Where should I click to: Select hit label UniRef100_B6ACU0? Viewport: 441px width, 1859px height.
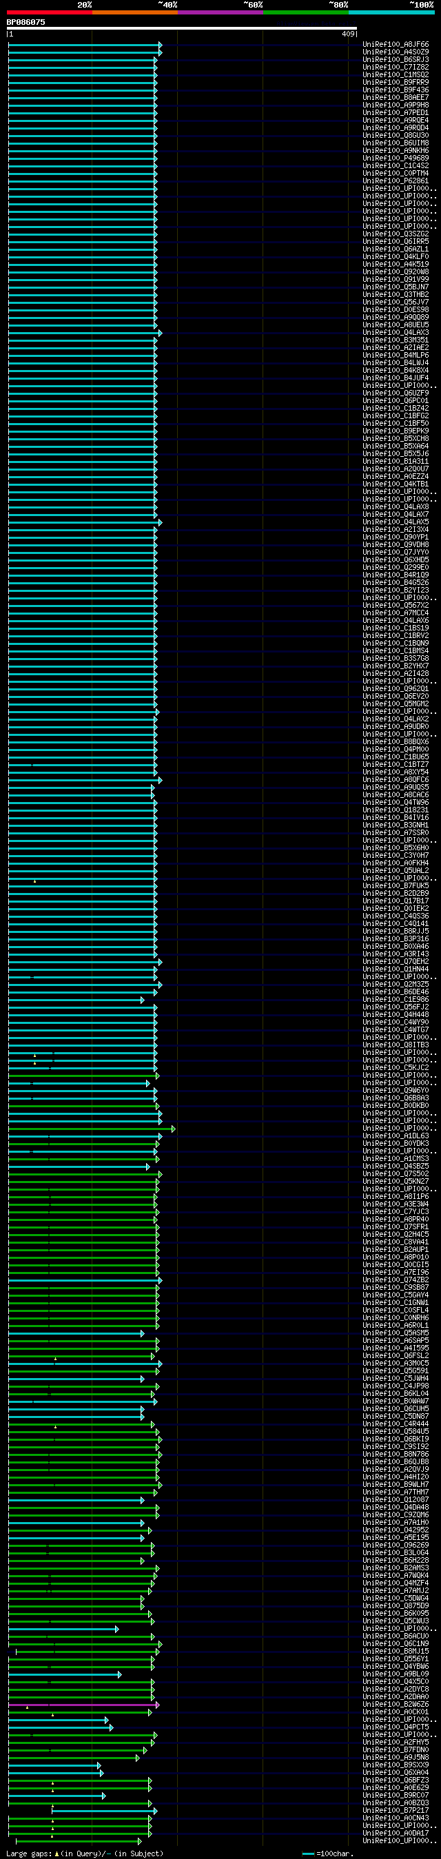[396, 1636]
